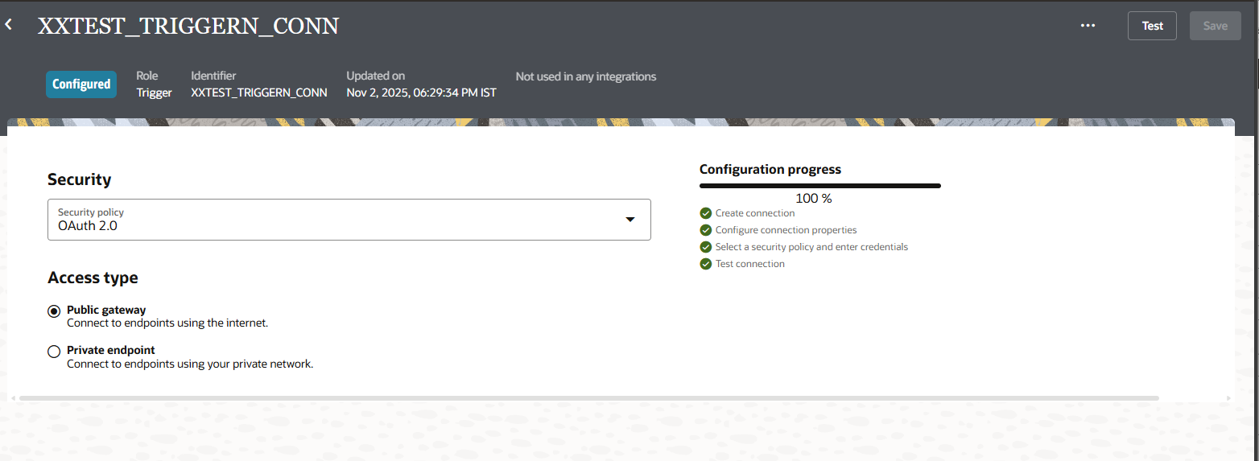
Task: Click the checkmark beside Select a security policy
Action: click(x=706, y=247)
